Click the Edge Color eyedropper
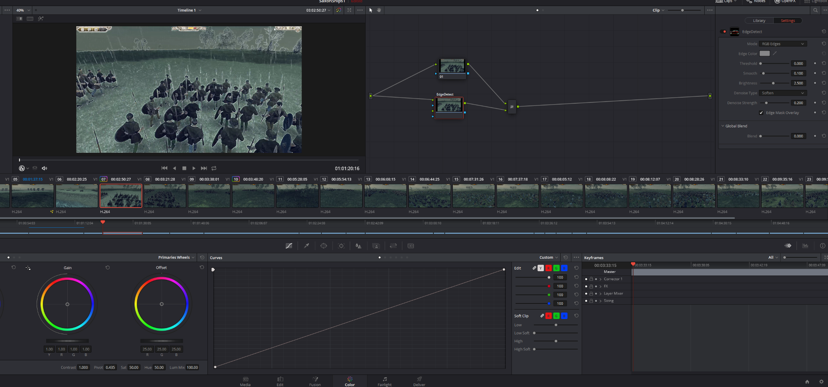Viewport: 828px width, 387px height. 775,53
